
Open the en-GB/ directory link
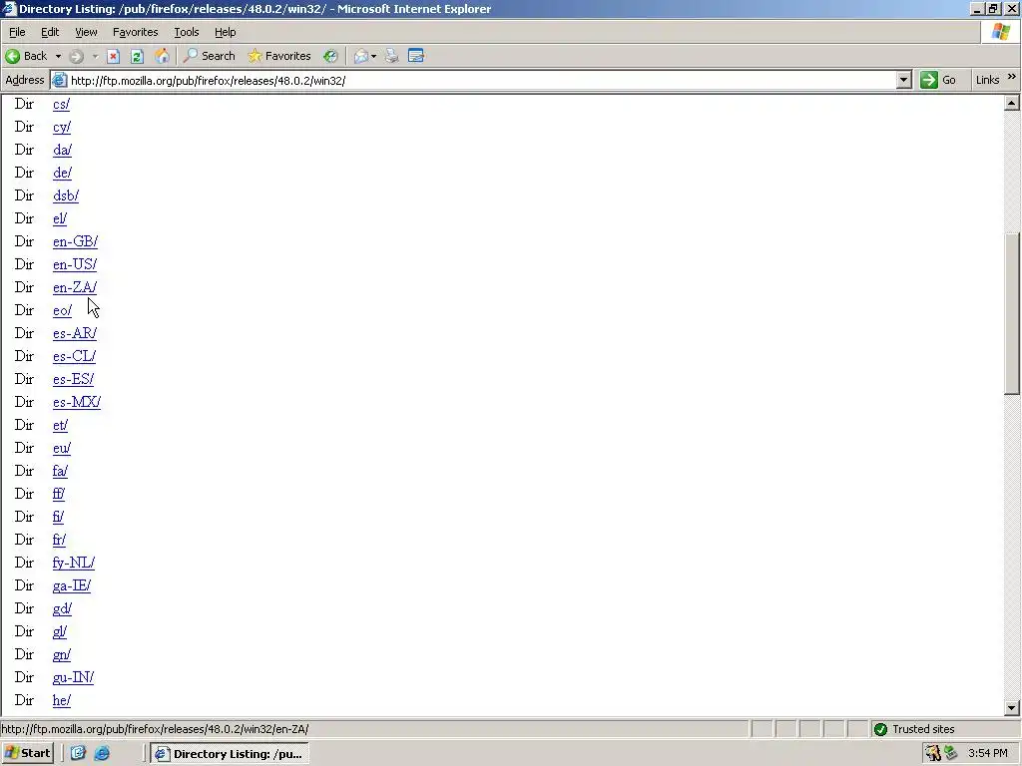(x=76, y=241)
